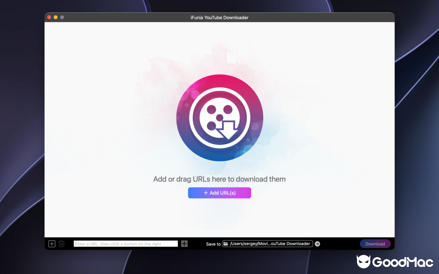
Task: Click the Download button
Action: tap(375, 244)
